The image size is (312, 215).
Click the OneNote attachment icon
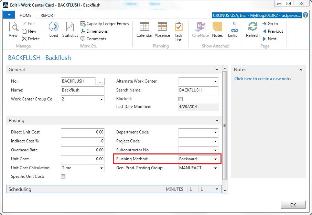[200, 30]
